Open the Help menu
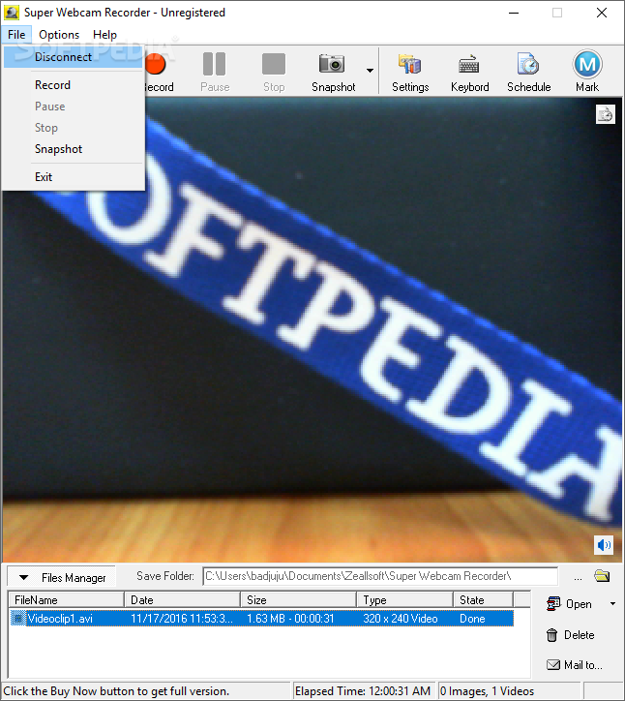 pyautogui.click(x=104, y=35)
